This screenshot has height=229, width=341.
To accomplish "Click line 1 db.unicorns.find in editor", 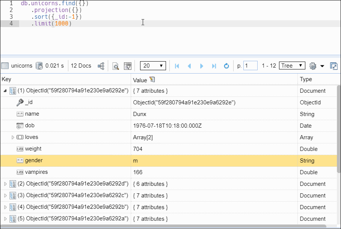I will coord(55,3).
